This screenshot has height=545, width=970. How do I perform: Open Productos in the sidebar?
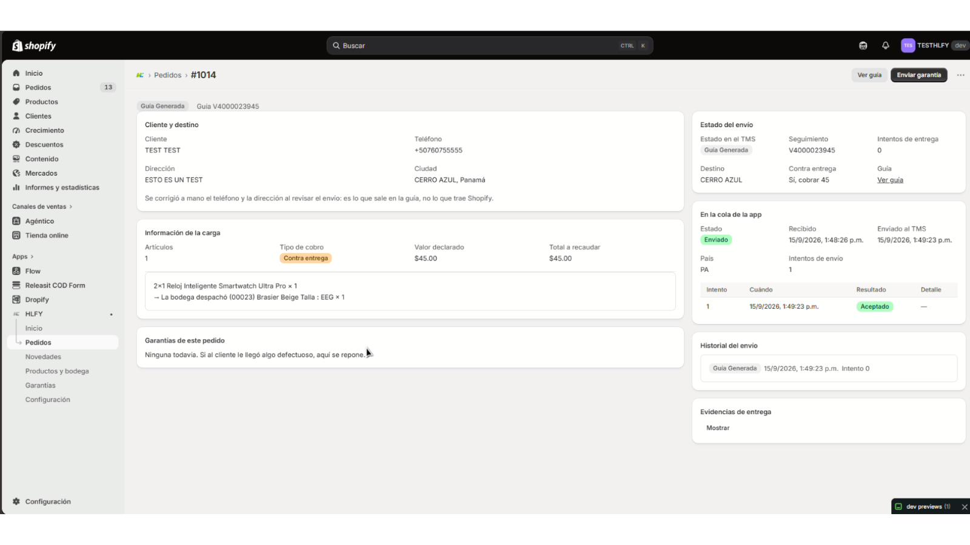pyautogui.click(x=41, y=102)
